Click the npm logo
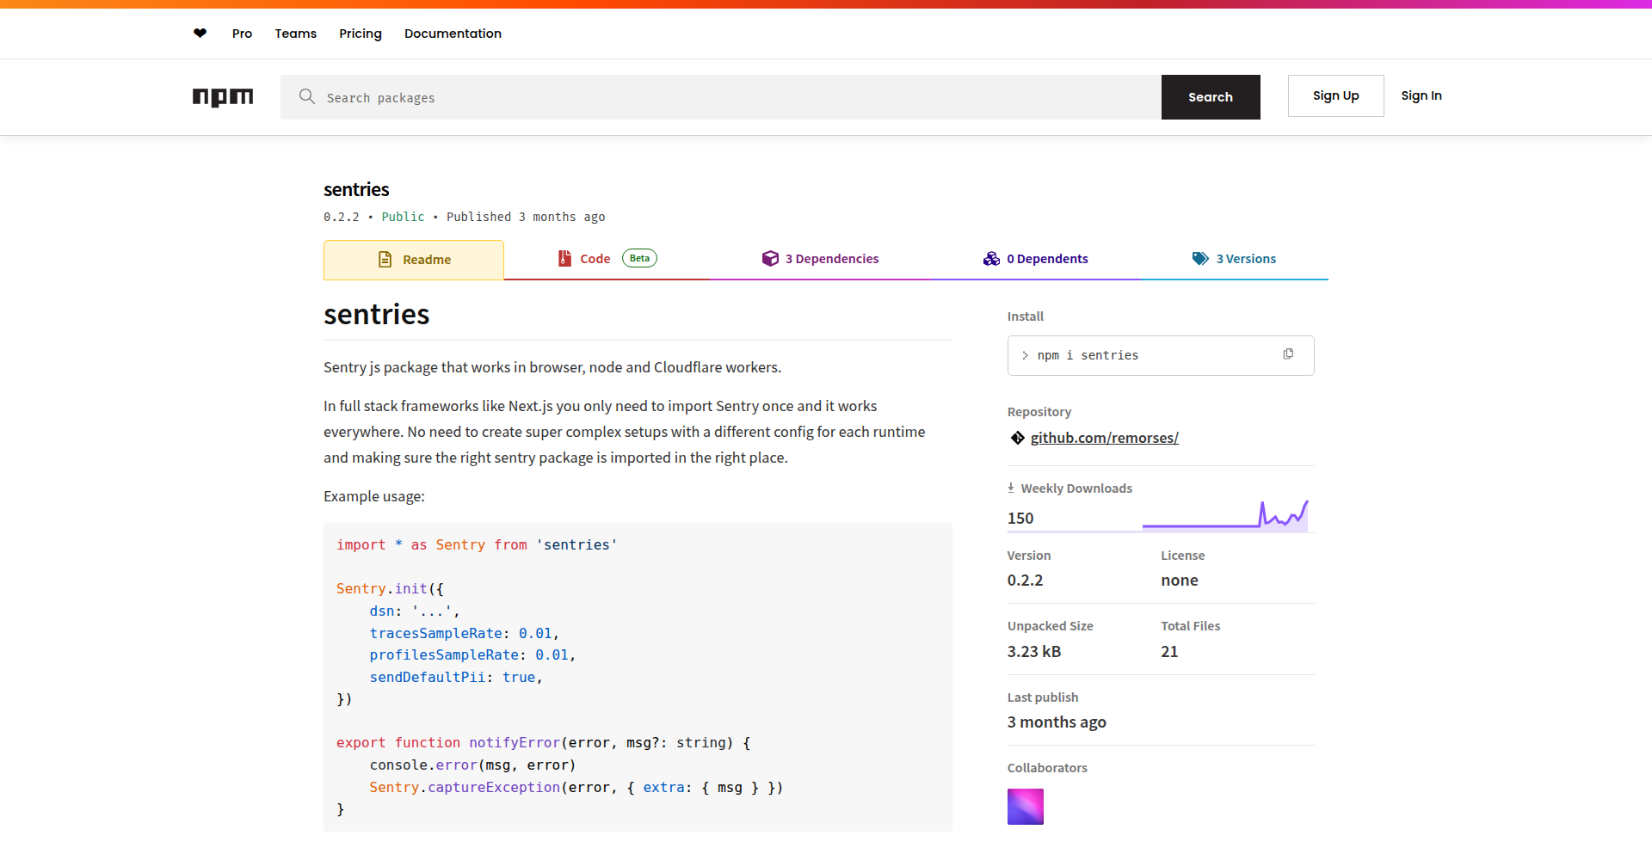Viewport: 1652px width, 854px height. click(x=223, y=97)
